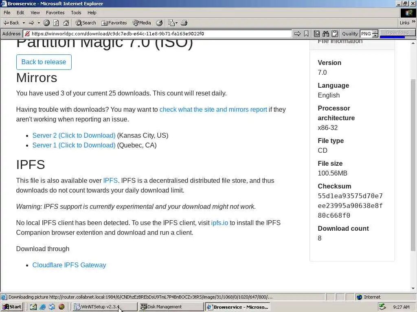Image resolution: width=417 pixels, height=312 pixels.
Task: Click the Print icon in toolbar
Action: pyautogui.click(x=184, y=23)
